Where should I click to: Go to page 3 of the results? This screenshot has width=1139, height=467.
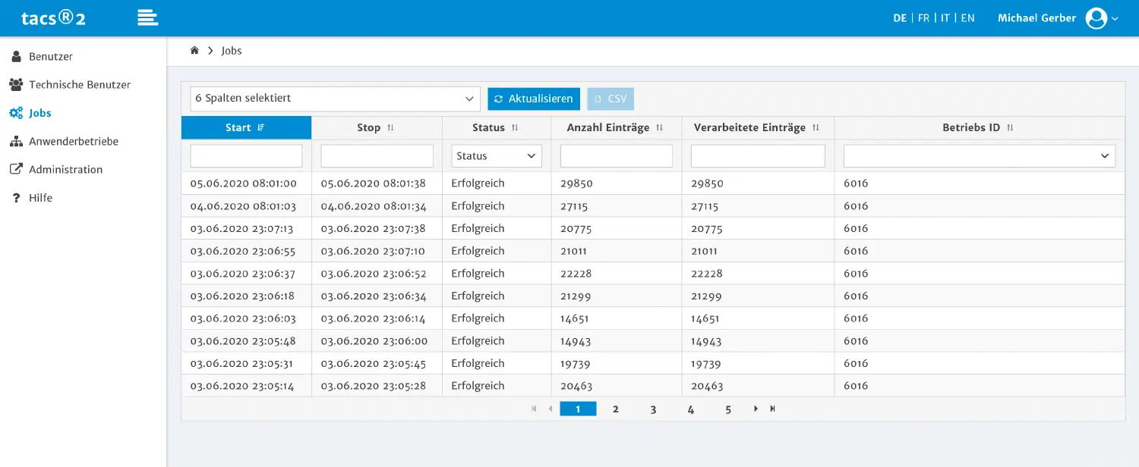pos(653,409)
